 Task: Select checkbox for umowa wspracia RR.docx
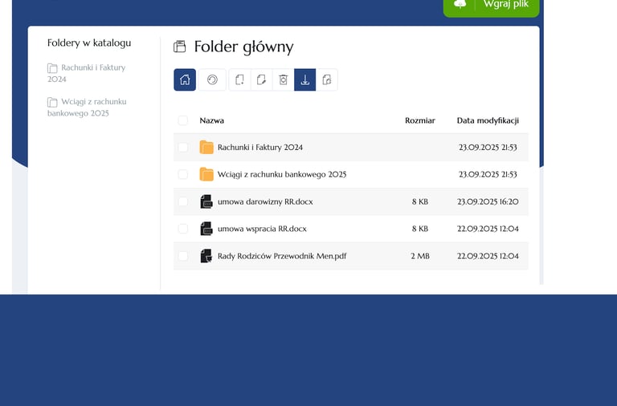pos(182,229)
